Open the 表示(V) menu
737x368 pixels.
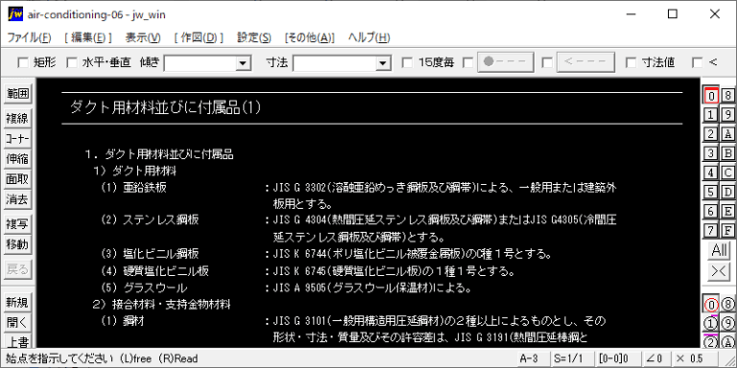click(143, 37)
